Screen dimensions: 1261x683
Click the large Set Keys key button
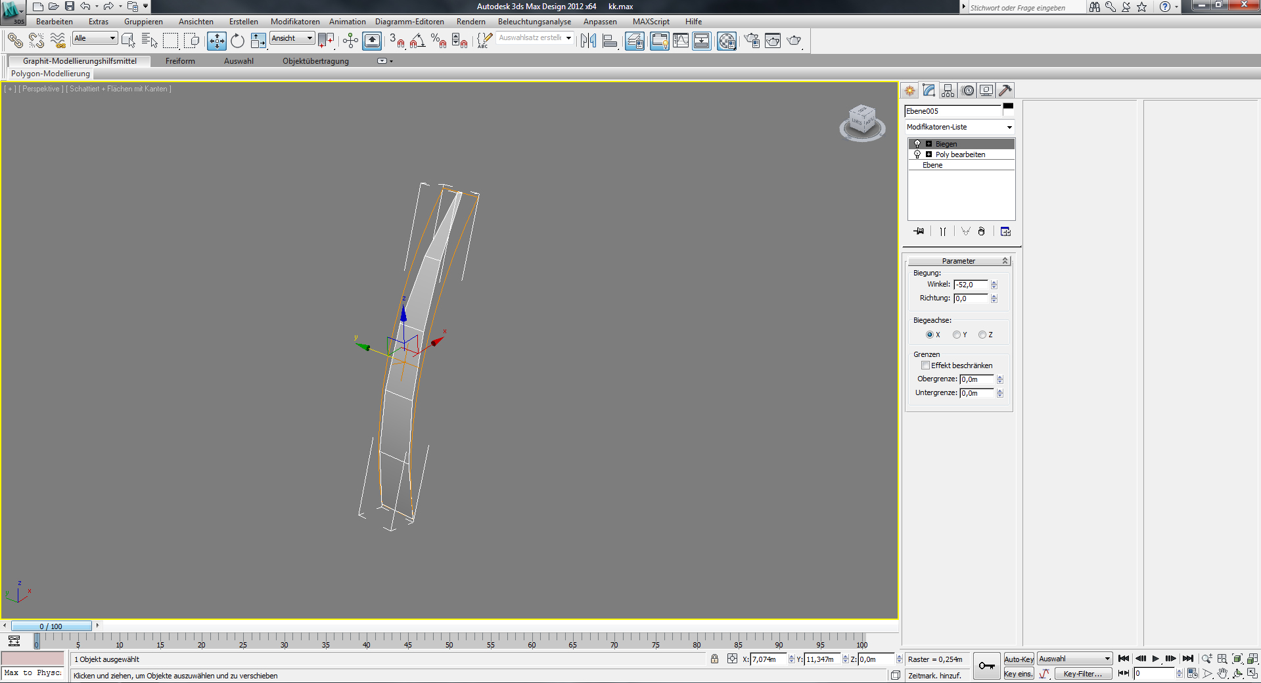(x=986, y=666)
